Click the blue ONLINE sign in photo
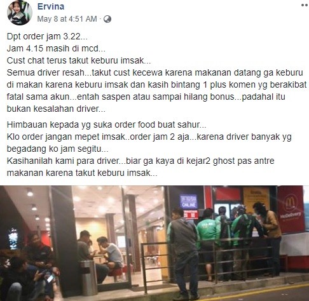The height and width of the screenshot is (301, 309). pyautogui.click(x=189, y=201)
